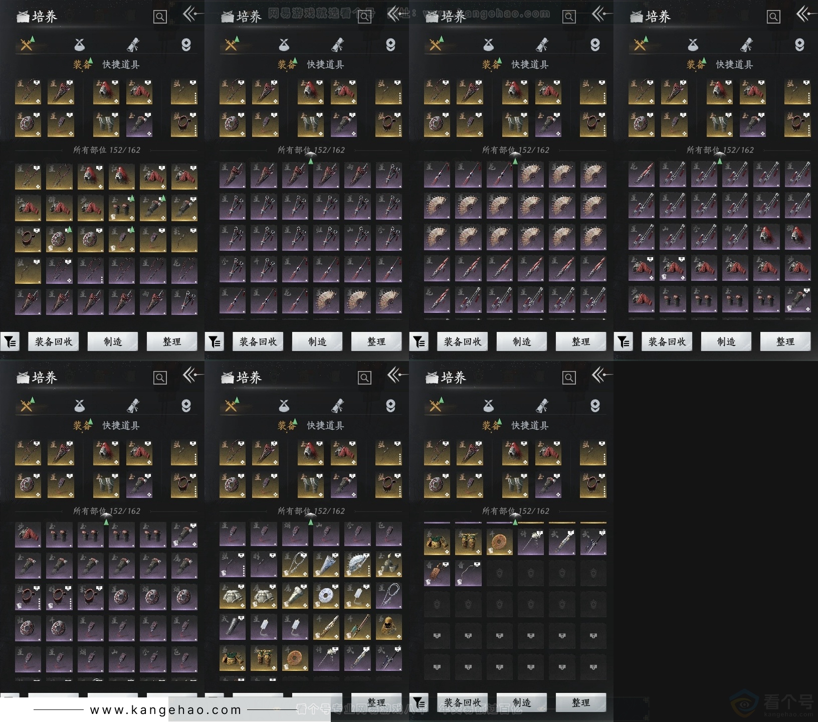Switch to 快捷道具 tab in third top-row panel
Image resolution: width=818 pixels, height=722 pixels.
pyautogui.click(x=530, y=65)
